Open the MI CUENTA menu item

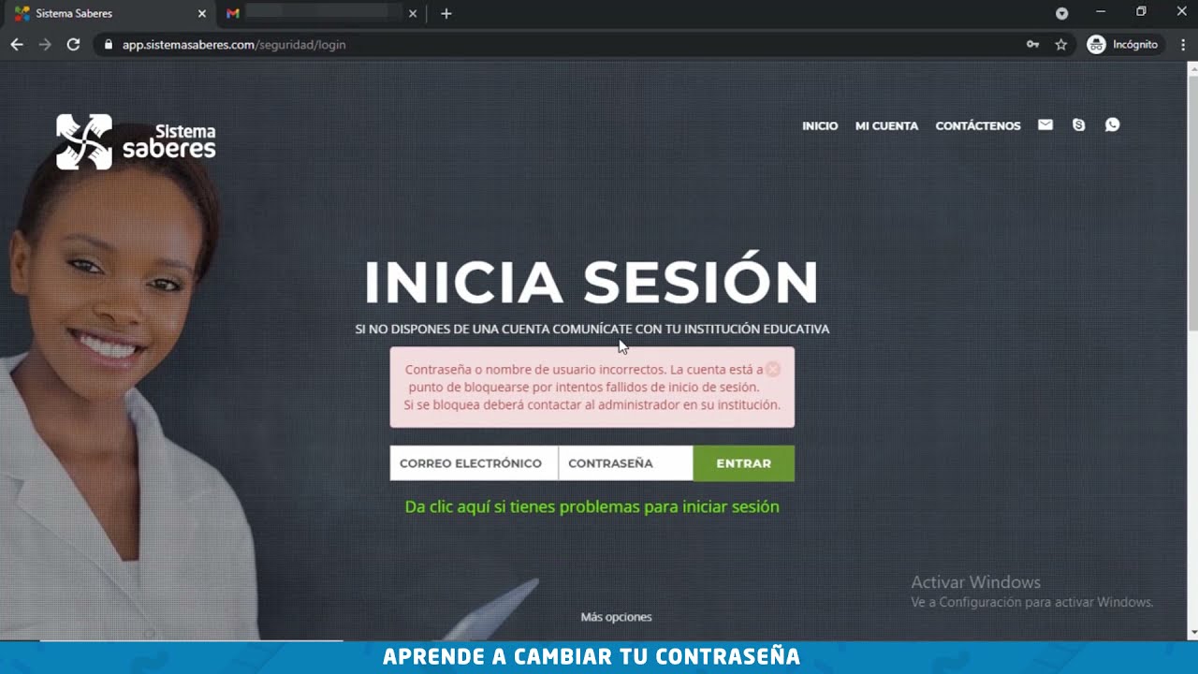pyautogui.click(x=886, y=125)
